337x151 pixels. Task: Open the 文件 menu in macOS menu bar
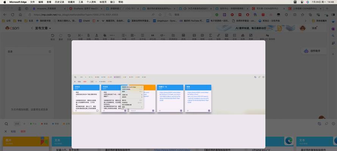(33, 2)
